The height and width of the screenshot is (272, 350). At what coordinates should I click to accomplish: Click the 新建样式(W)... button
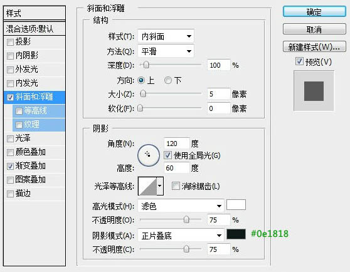(x=314, y=47)
